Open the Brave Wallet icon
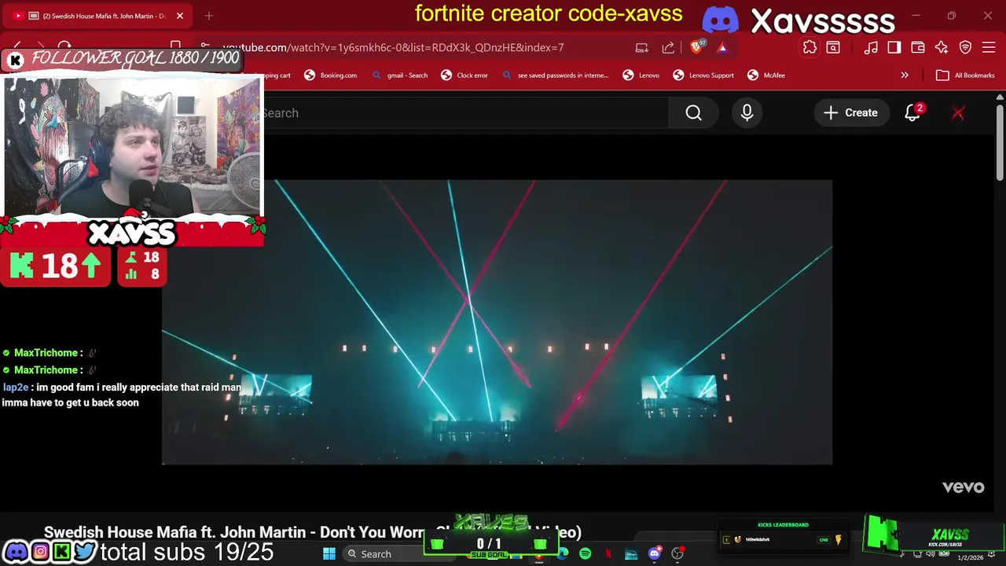Screen dimensions: 1006x566 [918, 47]
